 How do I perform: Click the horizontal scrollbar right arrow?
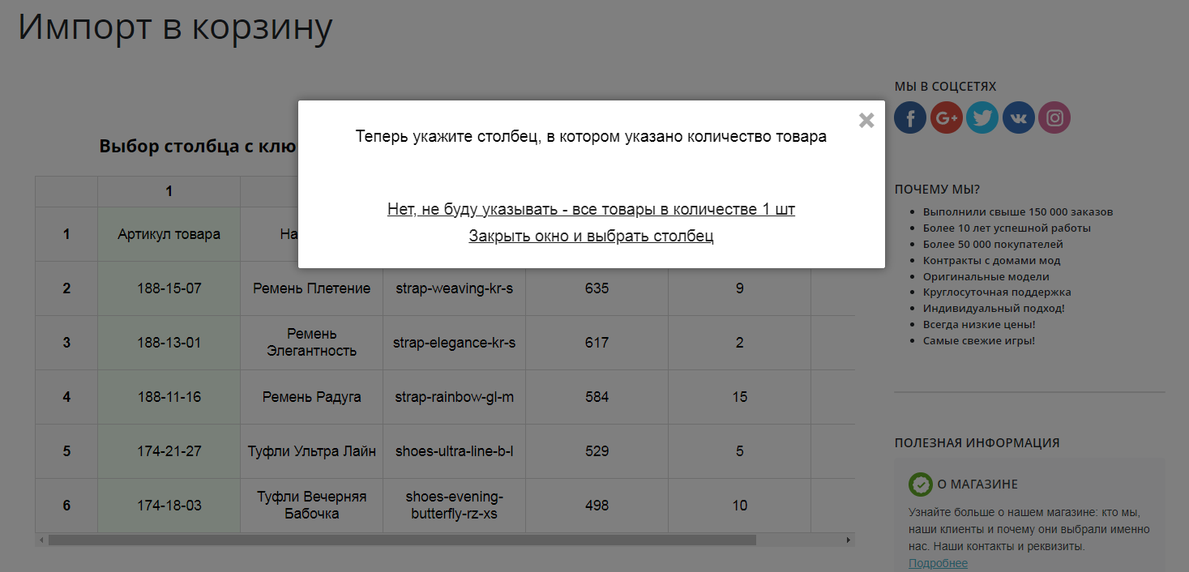tap(849, 540)
